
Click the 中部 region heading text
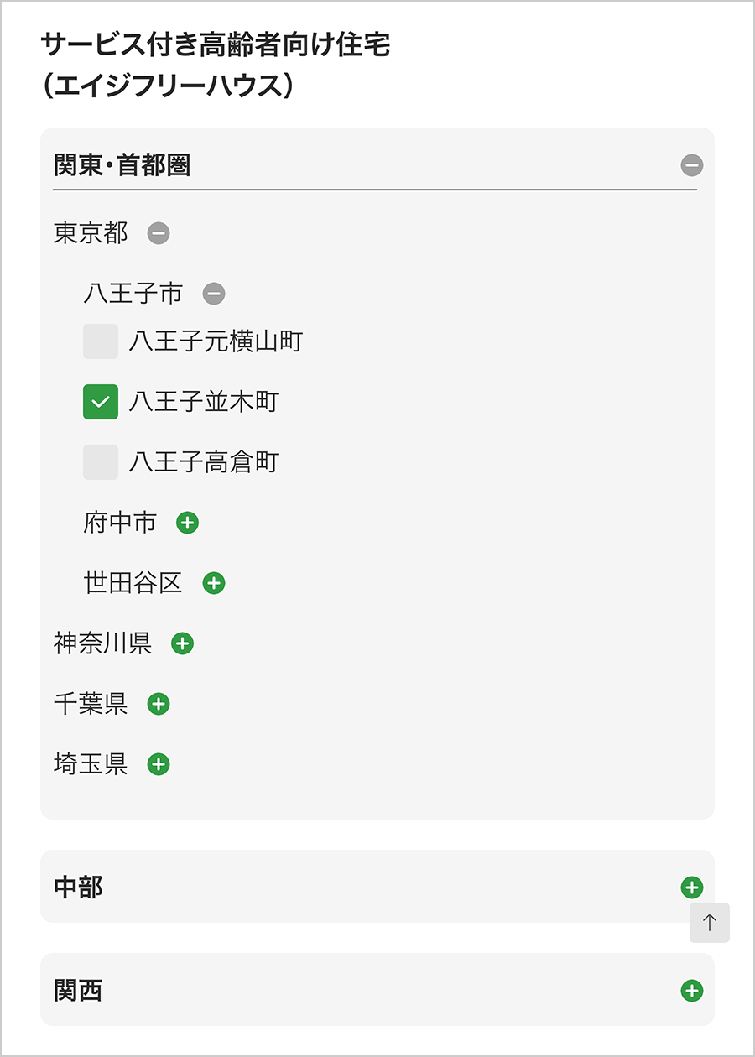click(78, 888)
